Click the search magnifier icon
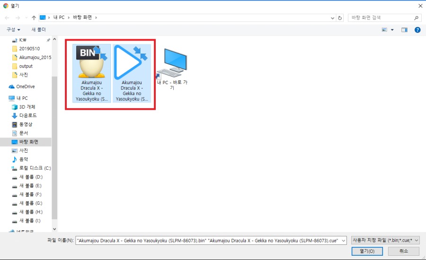The image size is (426, 260). tap(416, 17)
